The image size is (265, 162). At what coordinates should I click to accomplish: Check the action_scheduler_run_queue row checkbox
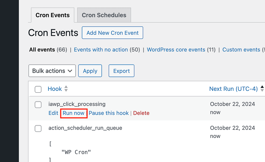(38, 129)
